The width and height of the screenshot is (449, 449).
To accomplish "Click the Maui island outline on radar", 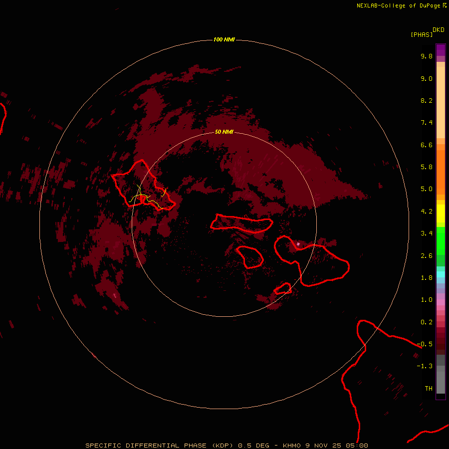I will click(311, 260).
